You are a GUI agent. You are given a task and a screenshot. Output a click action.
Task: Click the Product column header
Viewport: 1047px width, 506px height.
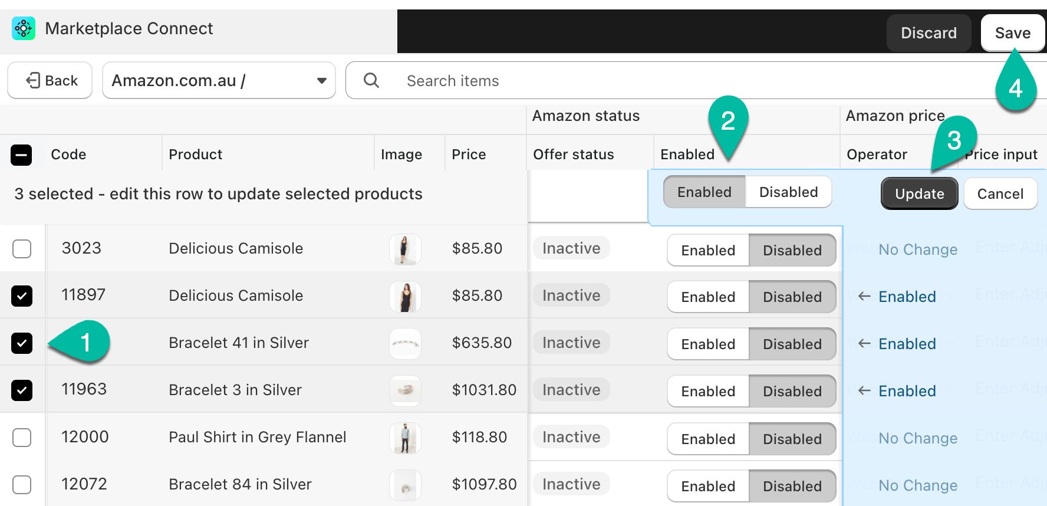tap(195, 155)
